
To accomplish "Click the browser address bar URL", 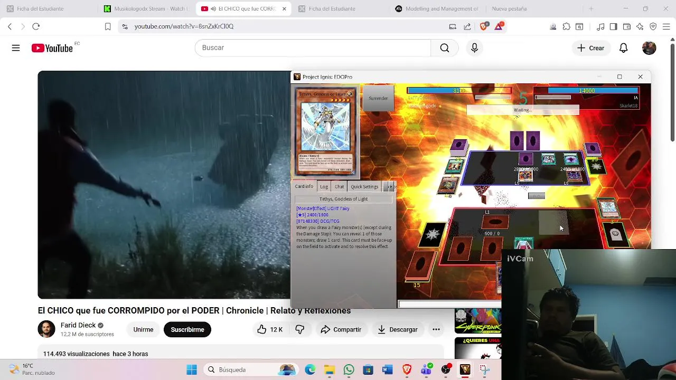I will pyautogui.click(x=184, y=26).
